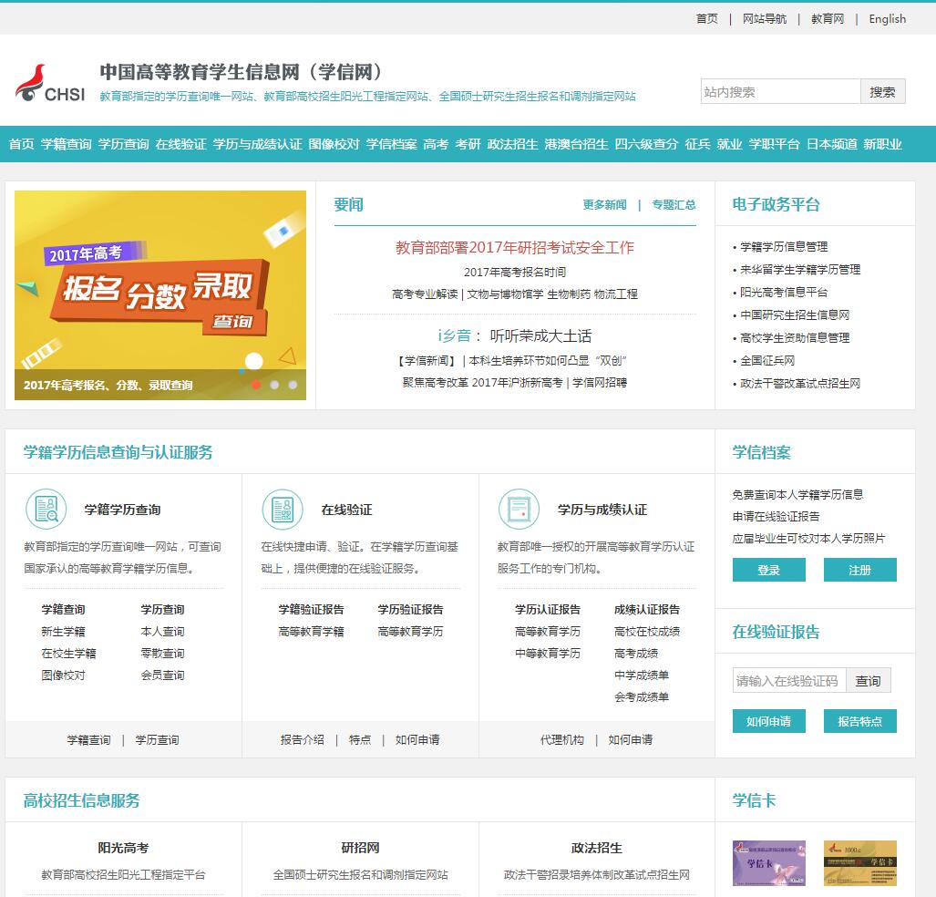Switch to the English site
Viewport: 936px width, 897px height.
pos(887,19)
